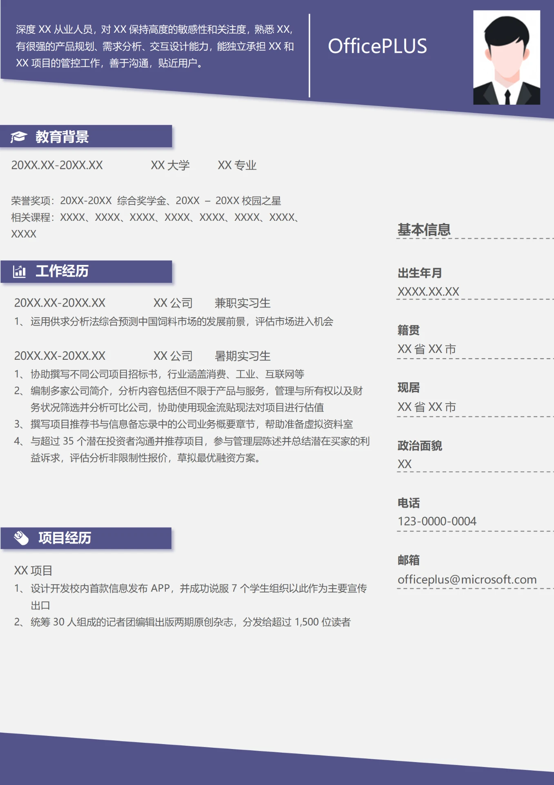Click the XX 公司 beside 兼职实习生
The width and height of the screenshot is (554, 785).
(173, 303)
